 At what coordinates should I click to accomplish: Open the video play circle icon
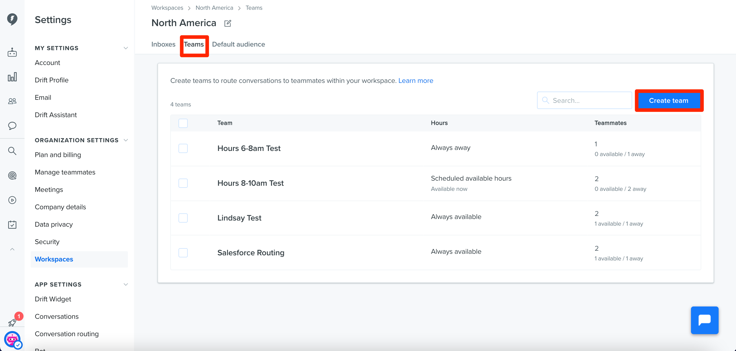(12, 200)
